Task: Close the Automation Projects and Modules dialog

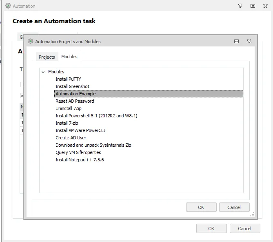Action: point(249,41)
